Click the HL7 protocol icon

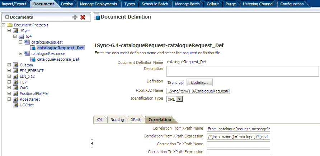point(15,82)
